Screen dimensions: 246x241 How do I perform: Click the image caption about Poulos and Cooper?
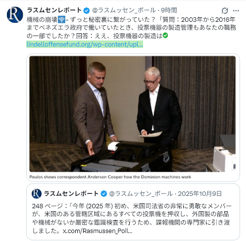110,177
